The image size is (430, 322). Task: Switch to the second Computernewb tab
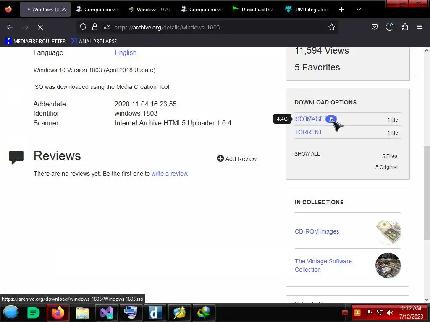point(202,9)
